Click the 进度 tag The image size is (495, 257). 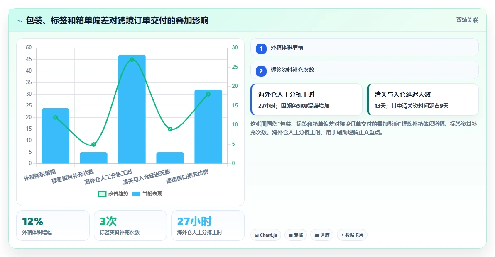(x=322, y=235)
